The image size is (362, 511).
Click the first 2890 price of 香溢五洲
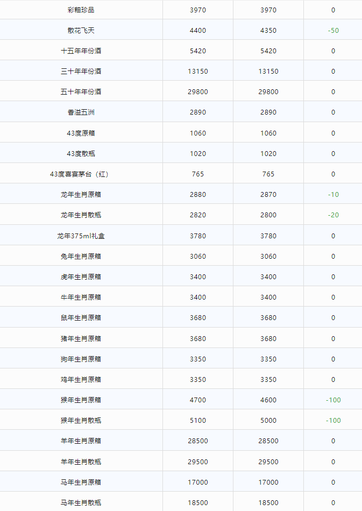(198, 112)
